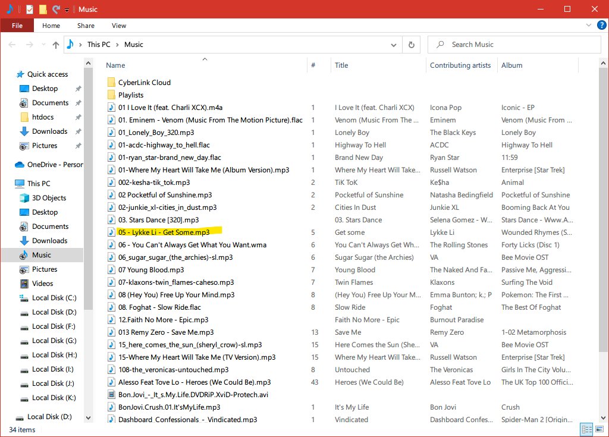Click the Redo quick access toolbar icon

pos(56,9)
